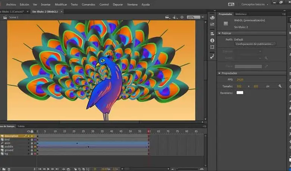Open the Align panel icon
Screen dimensions: 291x171
tap(212, 34)
